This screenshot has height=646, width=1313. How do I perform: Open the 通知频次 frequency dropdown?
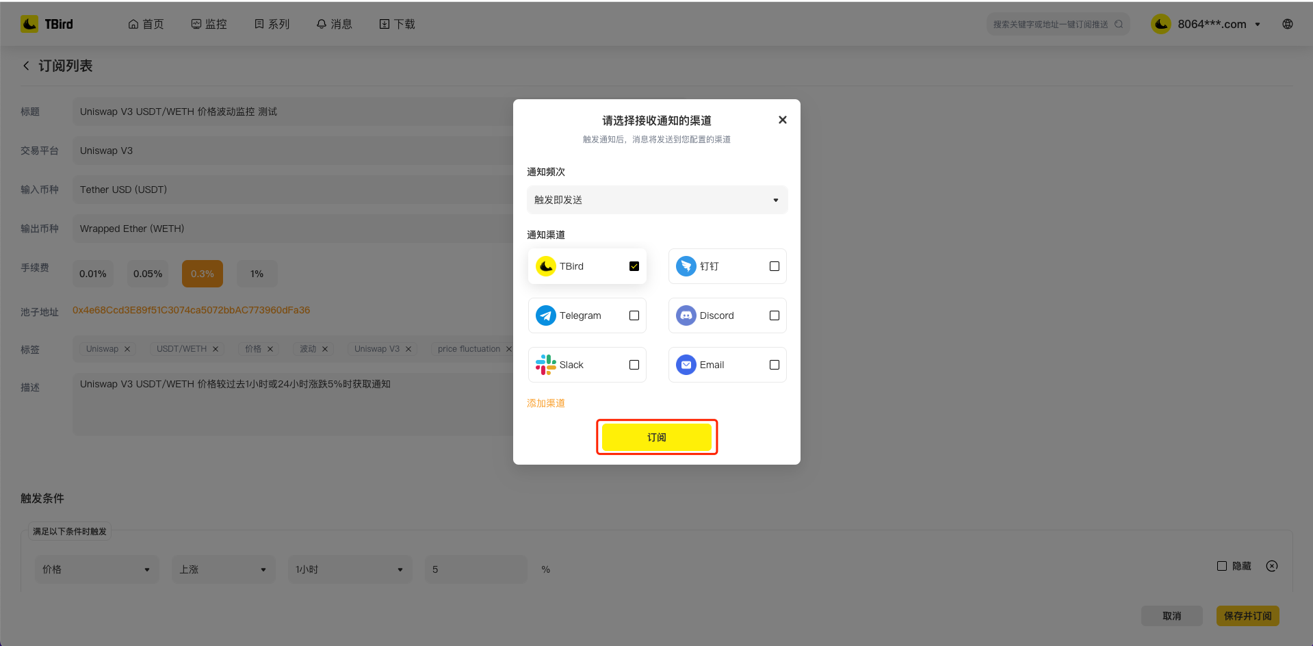click(x=656, y=200)
